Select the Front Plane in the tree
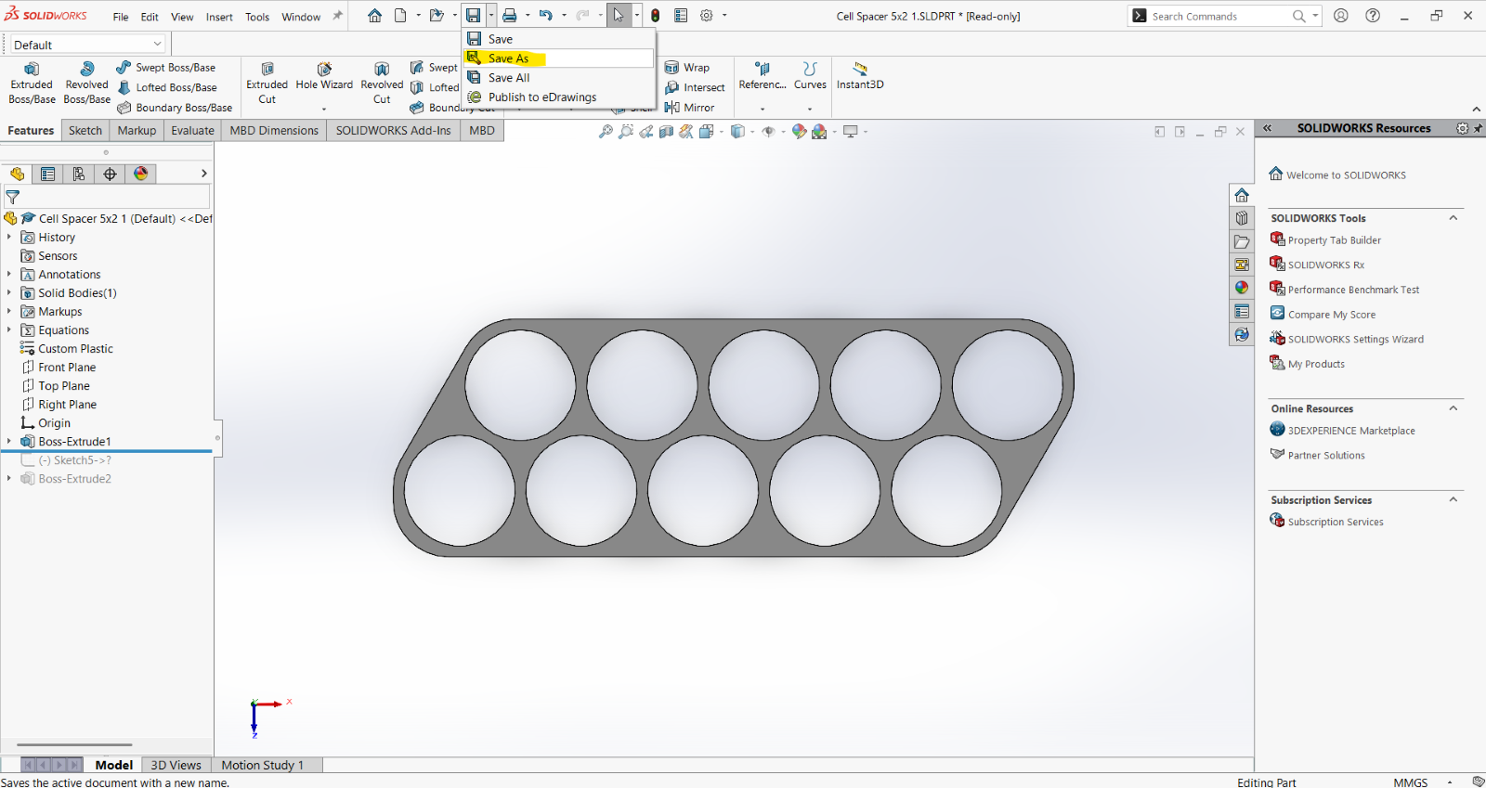Screen dimensions: 1486x788 tap(67, 367)
